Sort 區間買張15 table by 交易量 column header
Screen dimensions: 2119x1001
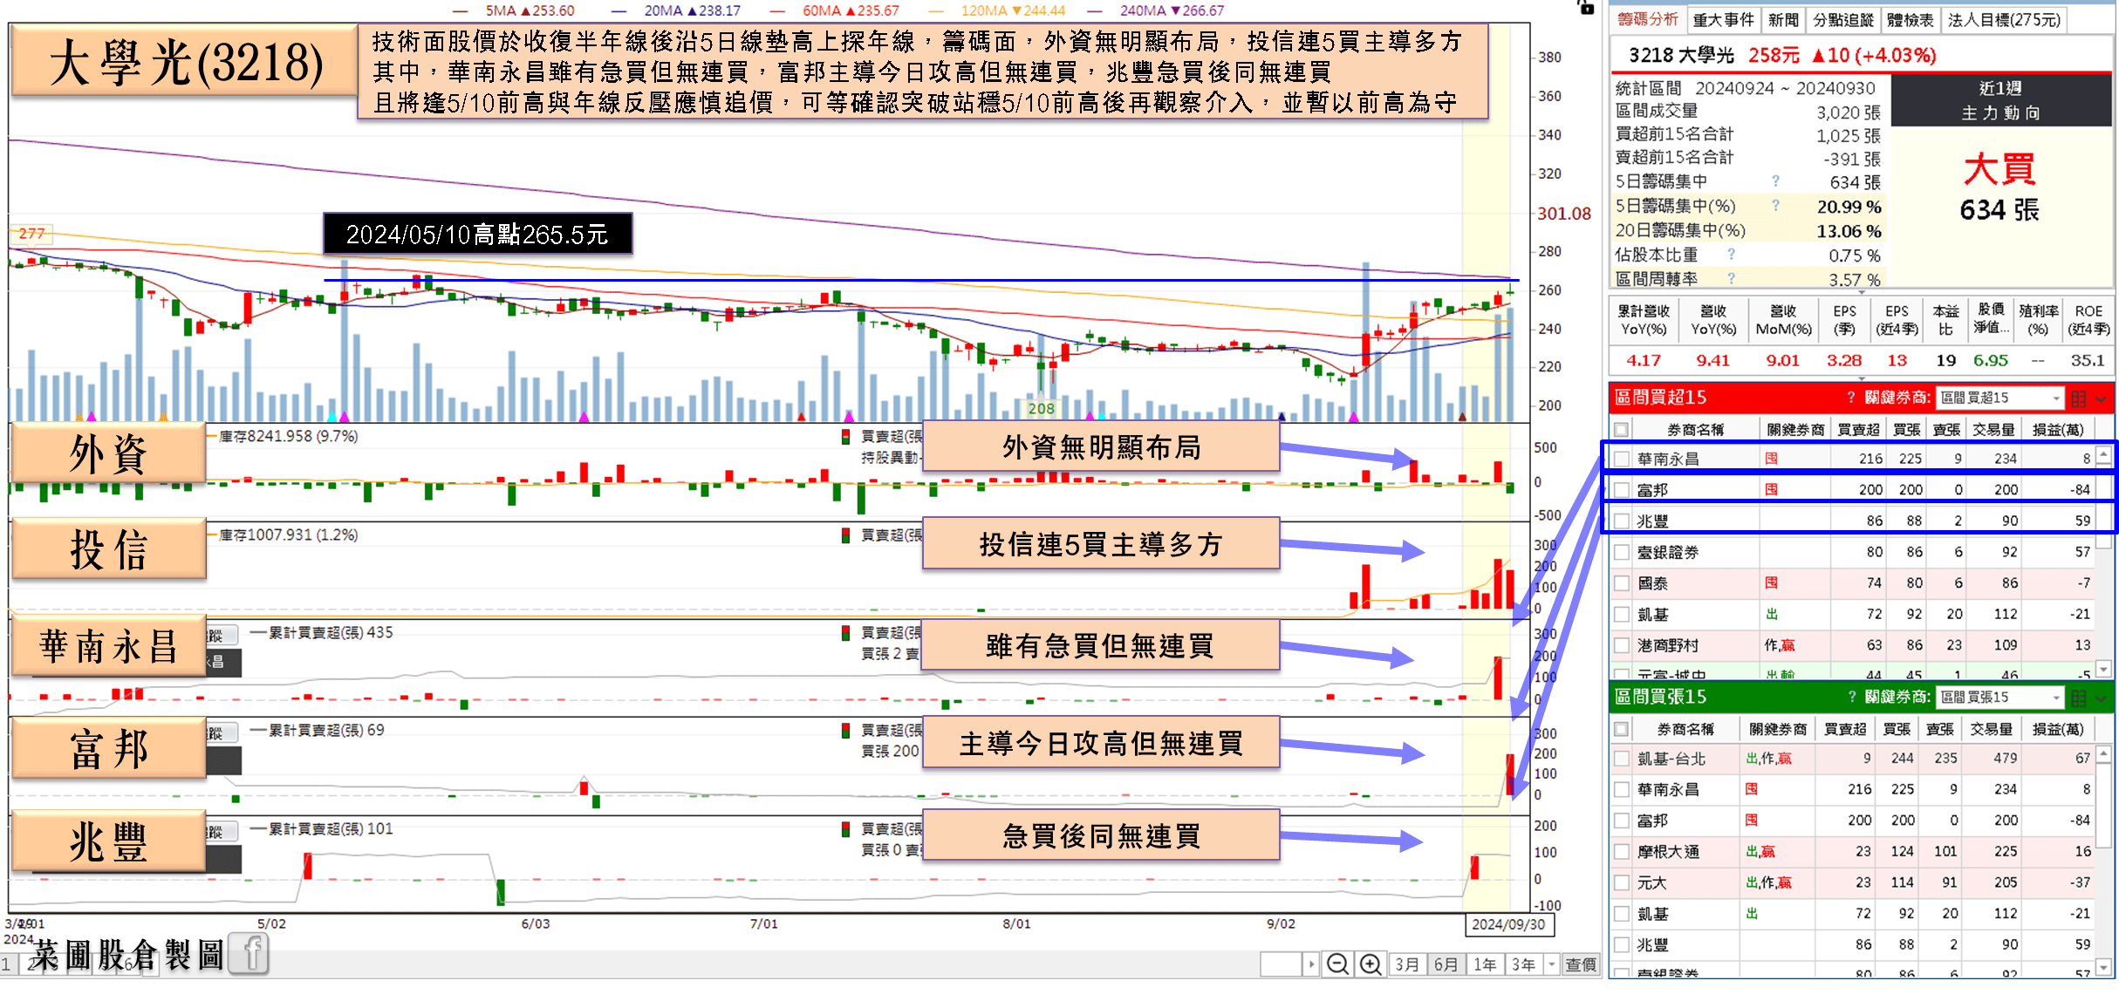click(x=1992, y=729)
